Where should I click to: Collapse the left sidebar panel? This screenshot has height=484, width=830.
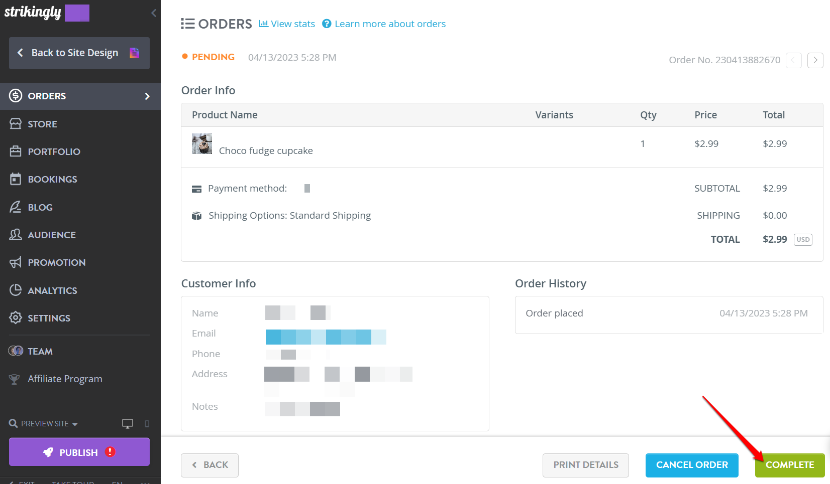point(153,13)
